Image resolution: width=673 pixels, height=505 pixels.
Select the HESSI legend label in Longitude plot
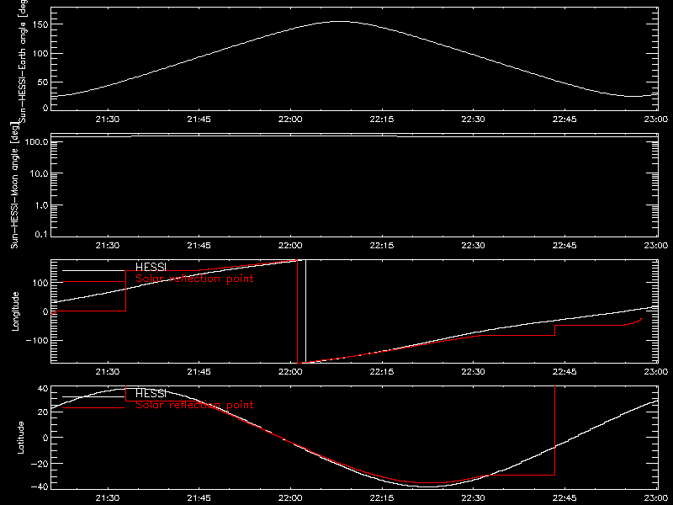coord(151,267)
